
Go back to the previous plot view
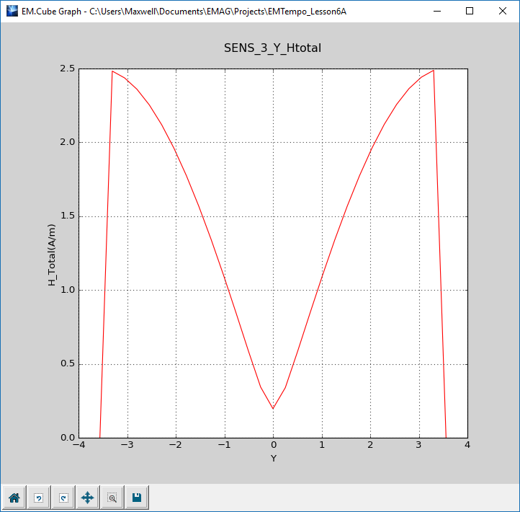click(39, 498)
